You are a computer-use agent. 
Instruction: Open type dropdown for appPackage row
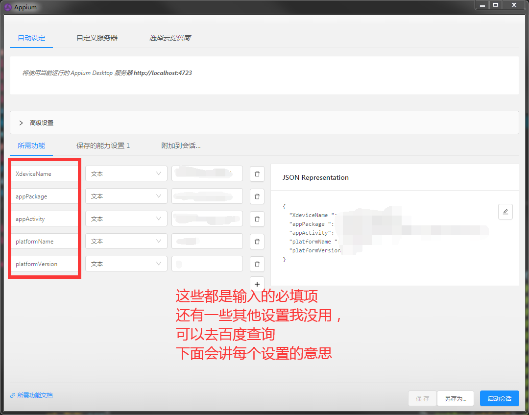point(126,196)
